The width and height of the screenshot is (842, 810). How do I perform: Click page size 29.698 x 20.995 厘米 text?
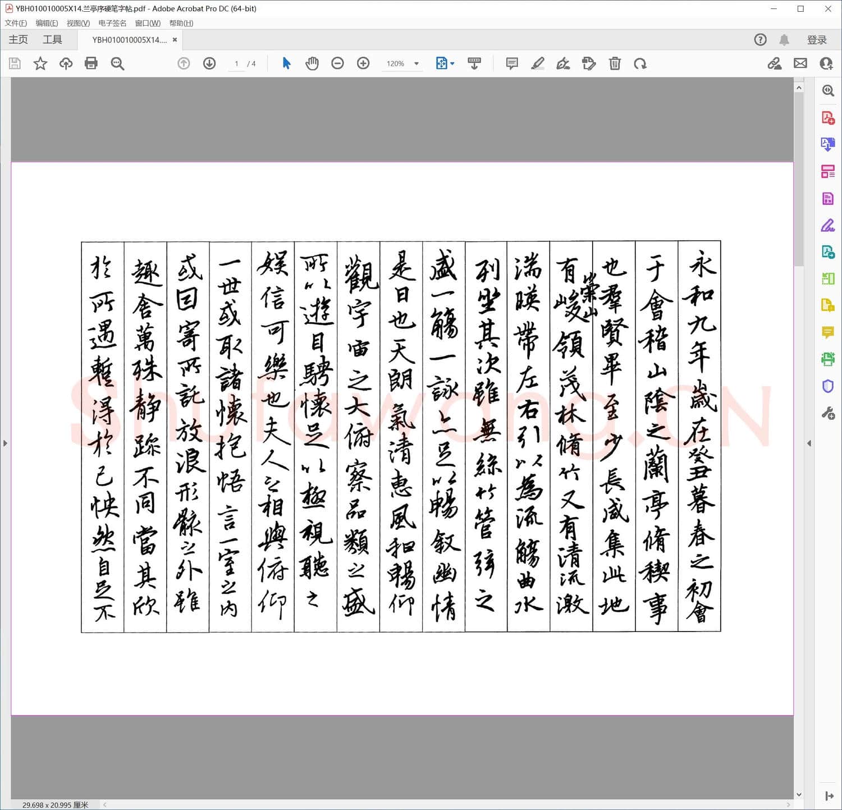pos(55,805)
